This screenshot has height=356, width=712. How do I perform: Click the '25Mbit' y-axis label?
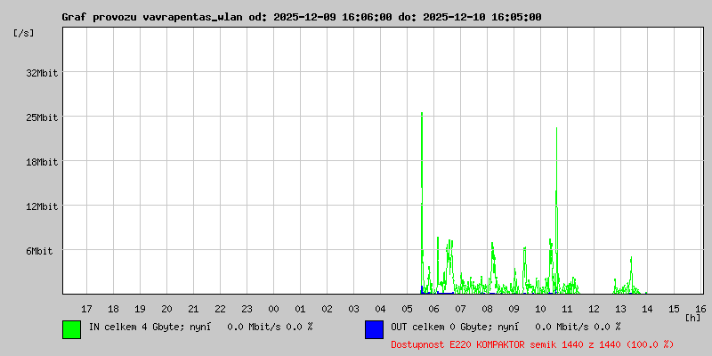point(42,117)
